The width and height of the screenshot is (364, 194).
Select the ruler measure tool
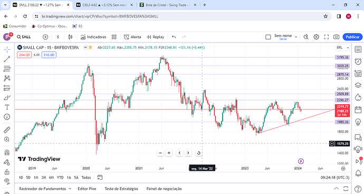point(7,130)
